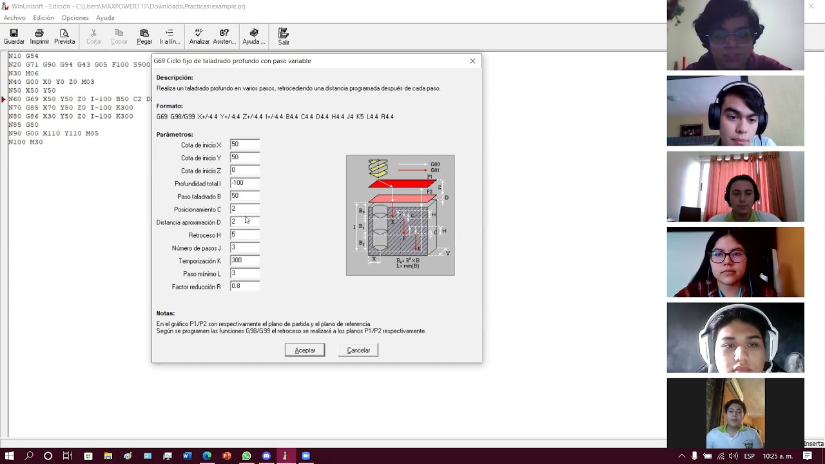This screenshot has width=825, height=464.
Task: Open the Windows Start menu
Action: 9,456
